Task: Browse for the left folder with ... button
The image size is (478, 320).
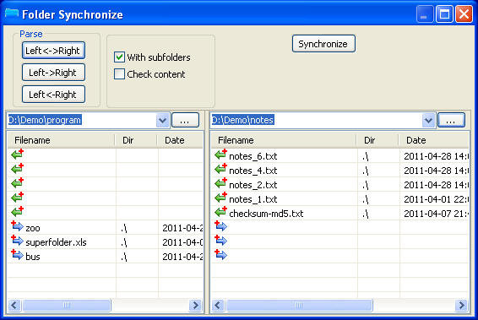Action: pyautogui.click(x=185, y=120)
